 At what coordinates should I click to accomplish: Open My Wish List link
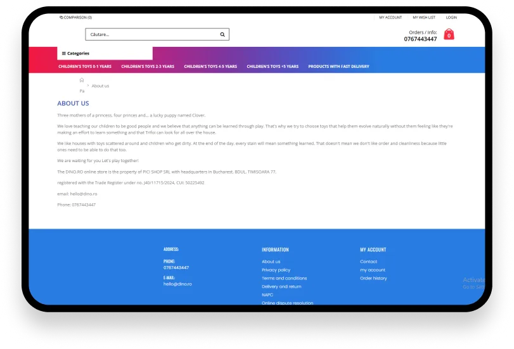point(424,17)
